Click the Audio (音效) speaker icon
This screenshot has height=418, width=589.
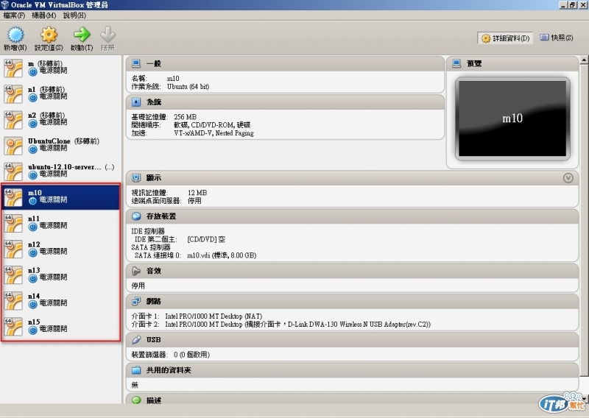136,271
